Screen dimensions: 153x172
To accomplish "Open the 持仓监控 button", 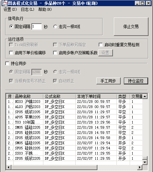I will tap(136, 81).
